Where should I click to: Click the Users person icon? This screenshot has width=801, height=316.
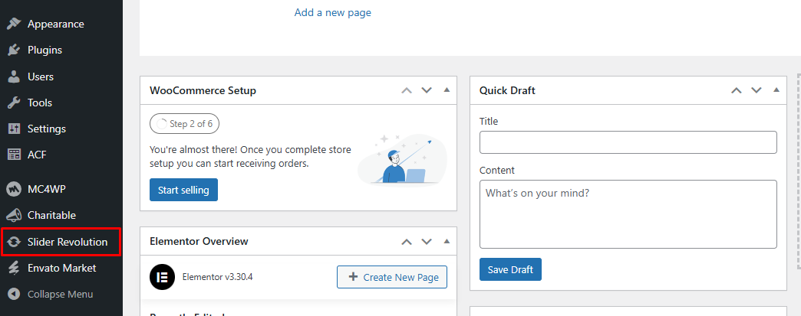coord(13,77)
